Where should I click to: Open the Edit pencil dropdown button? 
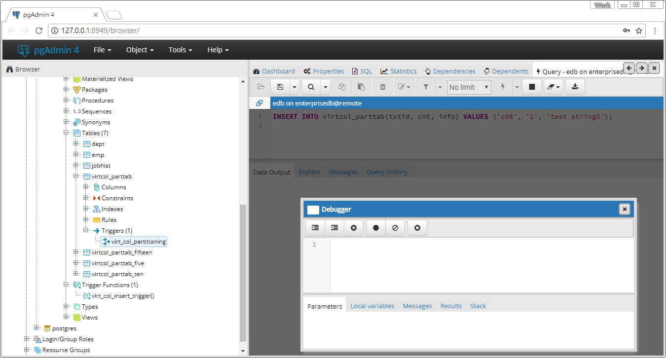click(x=404, y=87)
